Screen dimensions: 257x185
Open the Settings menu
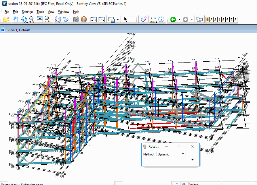tap(27, 12)
